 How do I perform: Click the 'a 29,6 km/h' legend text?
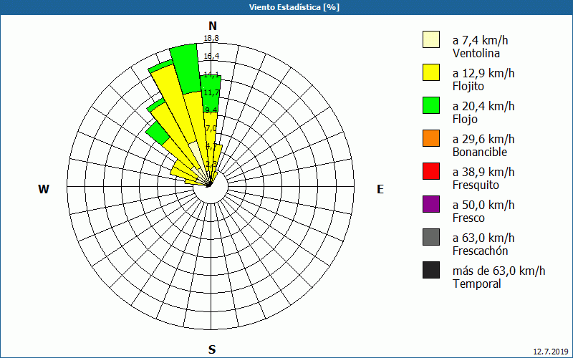(x=483, y=139)
